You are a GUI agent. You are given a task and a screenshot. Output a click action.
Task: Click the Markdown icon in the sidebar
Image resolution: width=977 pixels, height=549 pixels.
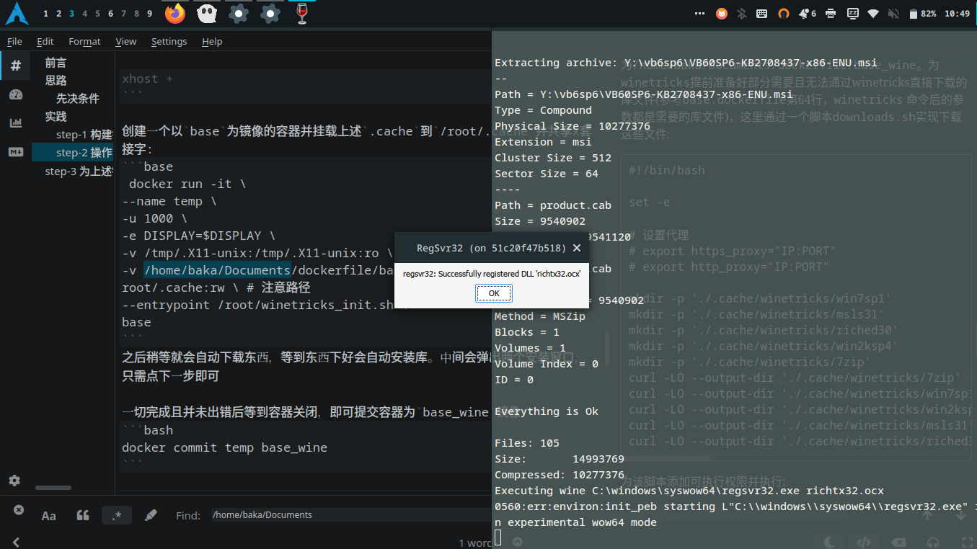pyautogui.click(x=15, y=151)
